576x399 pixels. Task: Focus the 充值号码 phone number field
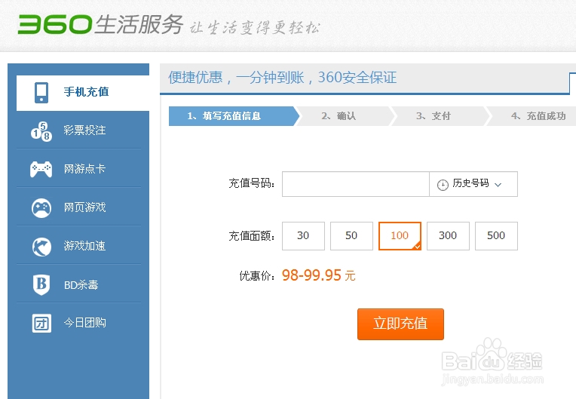[x=356, y=184]
